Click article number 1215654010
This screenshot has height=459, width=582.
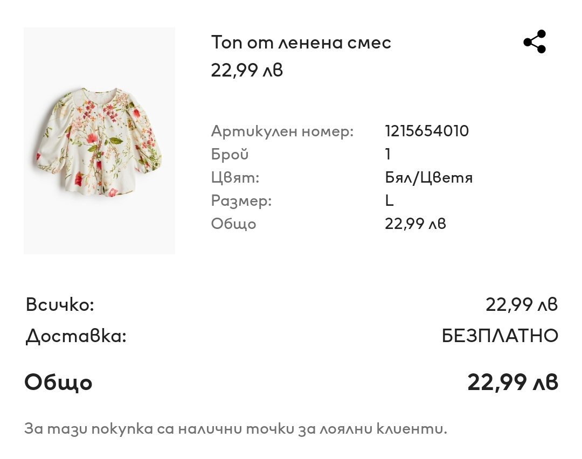click(426, 131)
